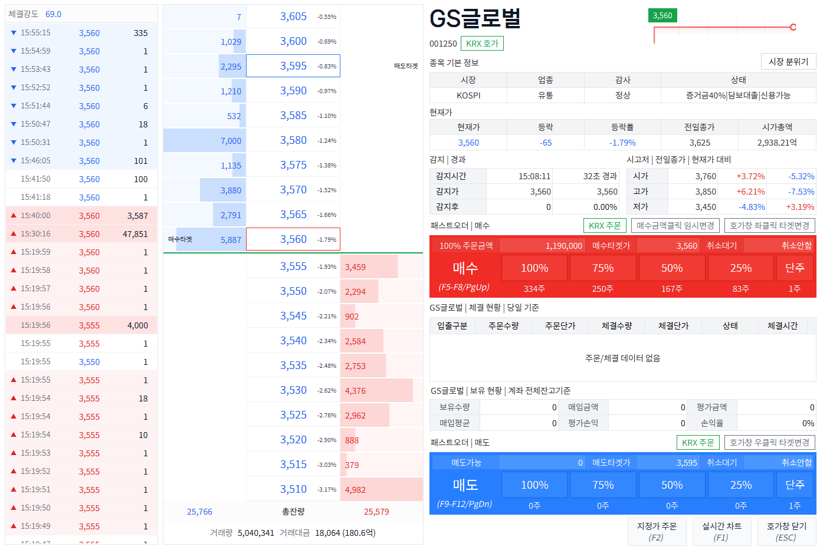Close the order book with 호가창 닫기

click(786, 531)
